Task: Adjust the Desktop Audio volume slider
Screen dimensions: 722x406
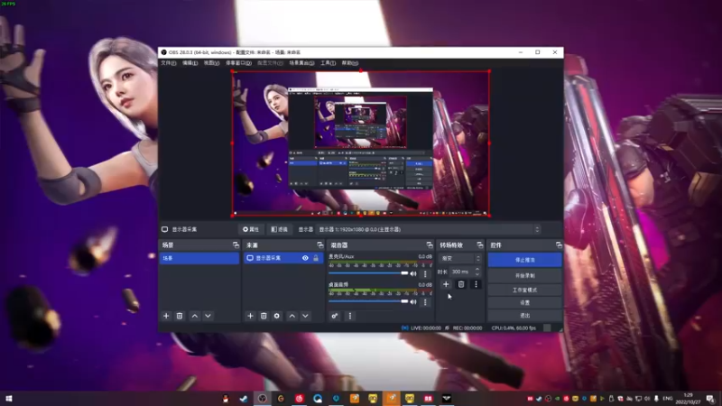Action: [368, 301]
